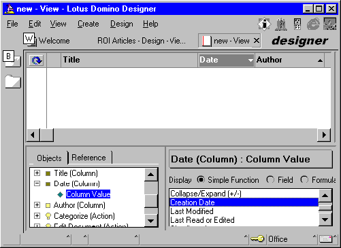Click the Author column ascending sort arrow

pyautogui.click(x=320, y=60)
